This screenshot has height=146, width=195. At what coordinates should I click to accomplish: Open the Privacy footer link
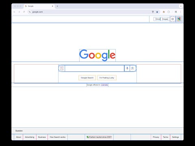pos(156,137)
